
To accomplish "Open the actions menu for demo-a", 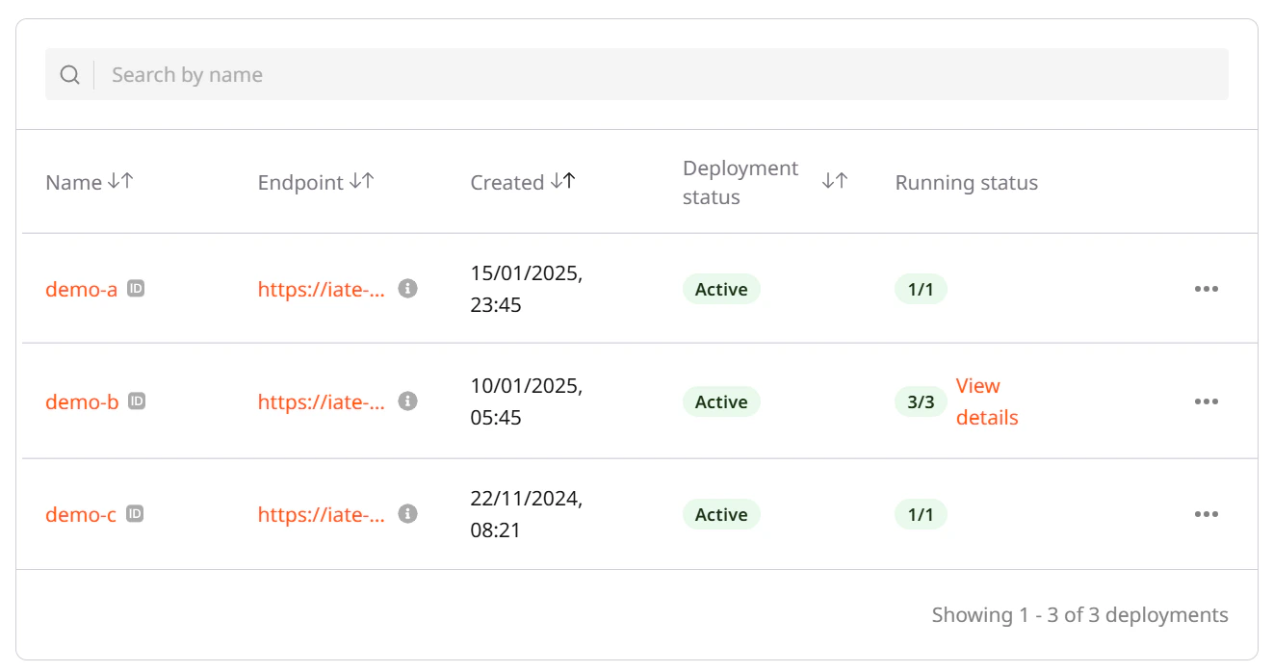I will click(1207, 289).
